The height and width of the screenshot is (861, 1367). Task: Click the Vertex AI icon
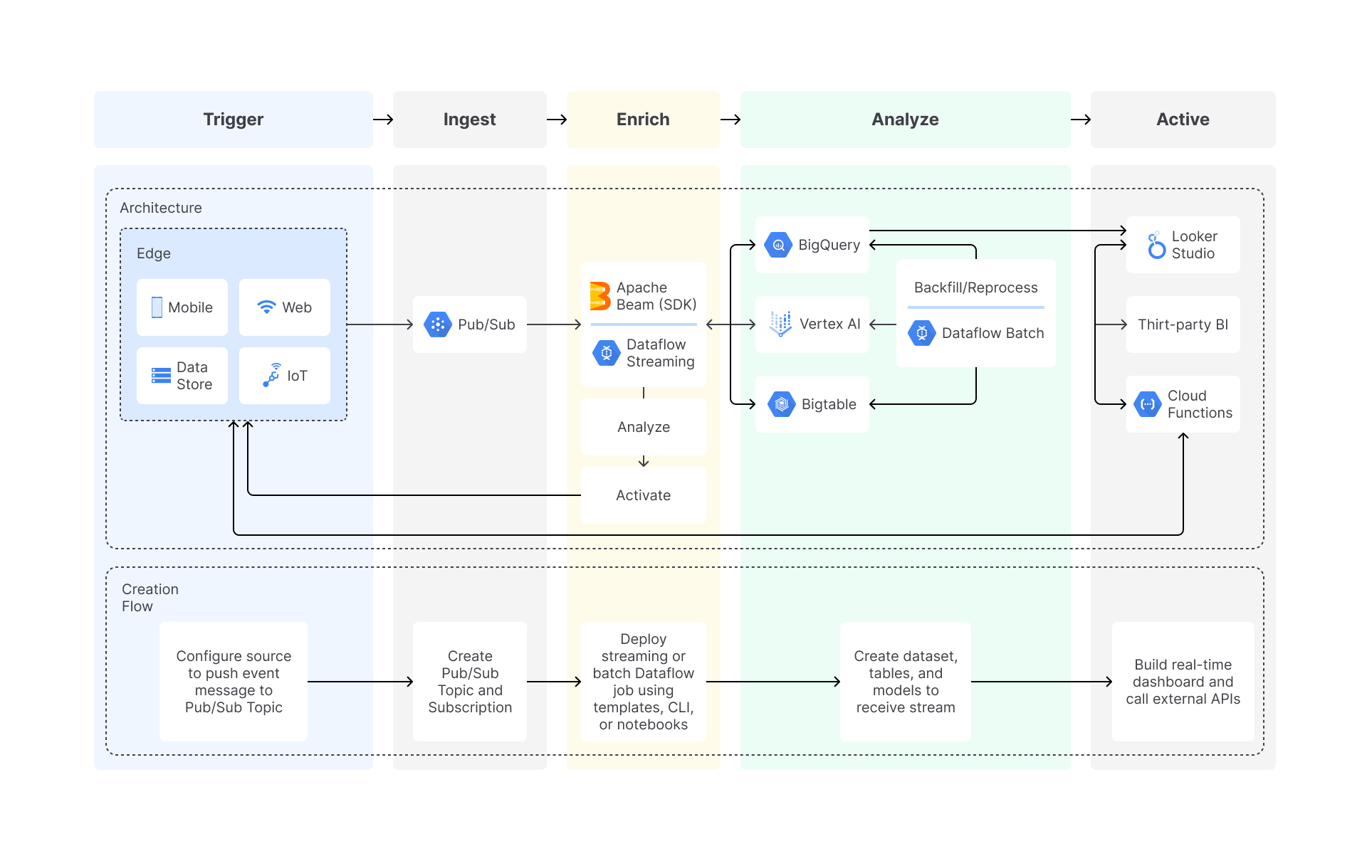coord(780,324)
